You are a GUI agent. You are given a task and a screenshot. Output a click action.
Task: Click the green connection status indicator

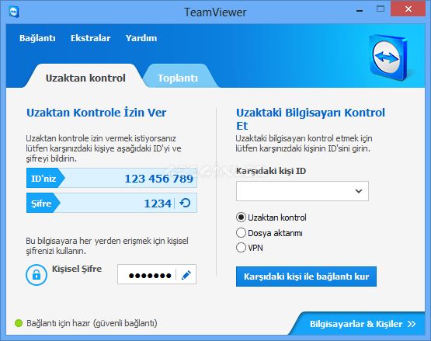click(19, 323)
